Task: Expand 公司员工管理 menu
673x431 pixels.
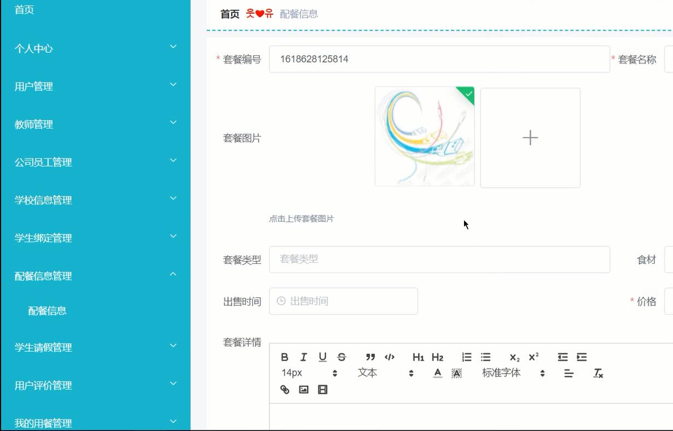Action: 95,162
